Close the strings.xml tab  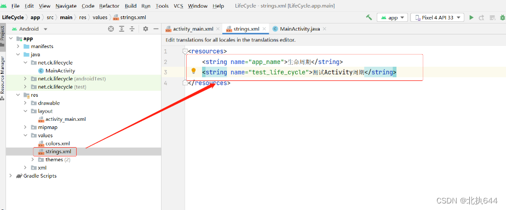point(264,28)
